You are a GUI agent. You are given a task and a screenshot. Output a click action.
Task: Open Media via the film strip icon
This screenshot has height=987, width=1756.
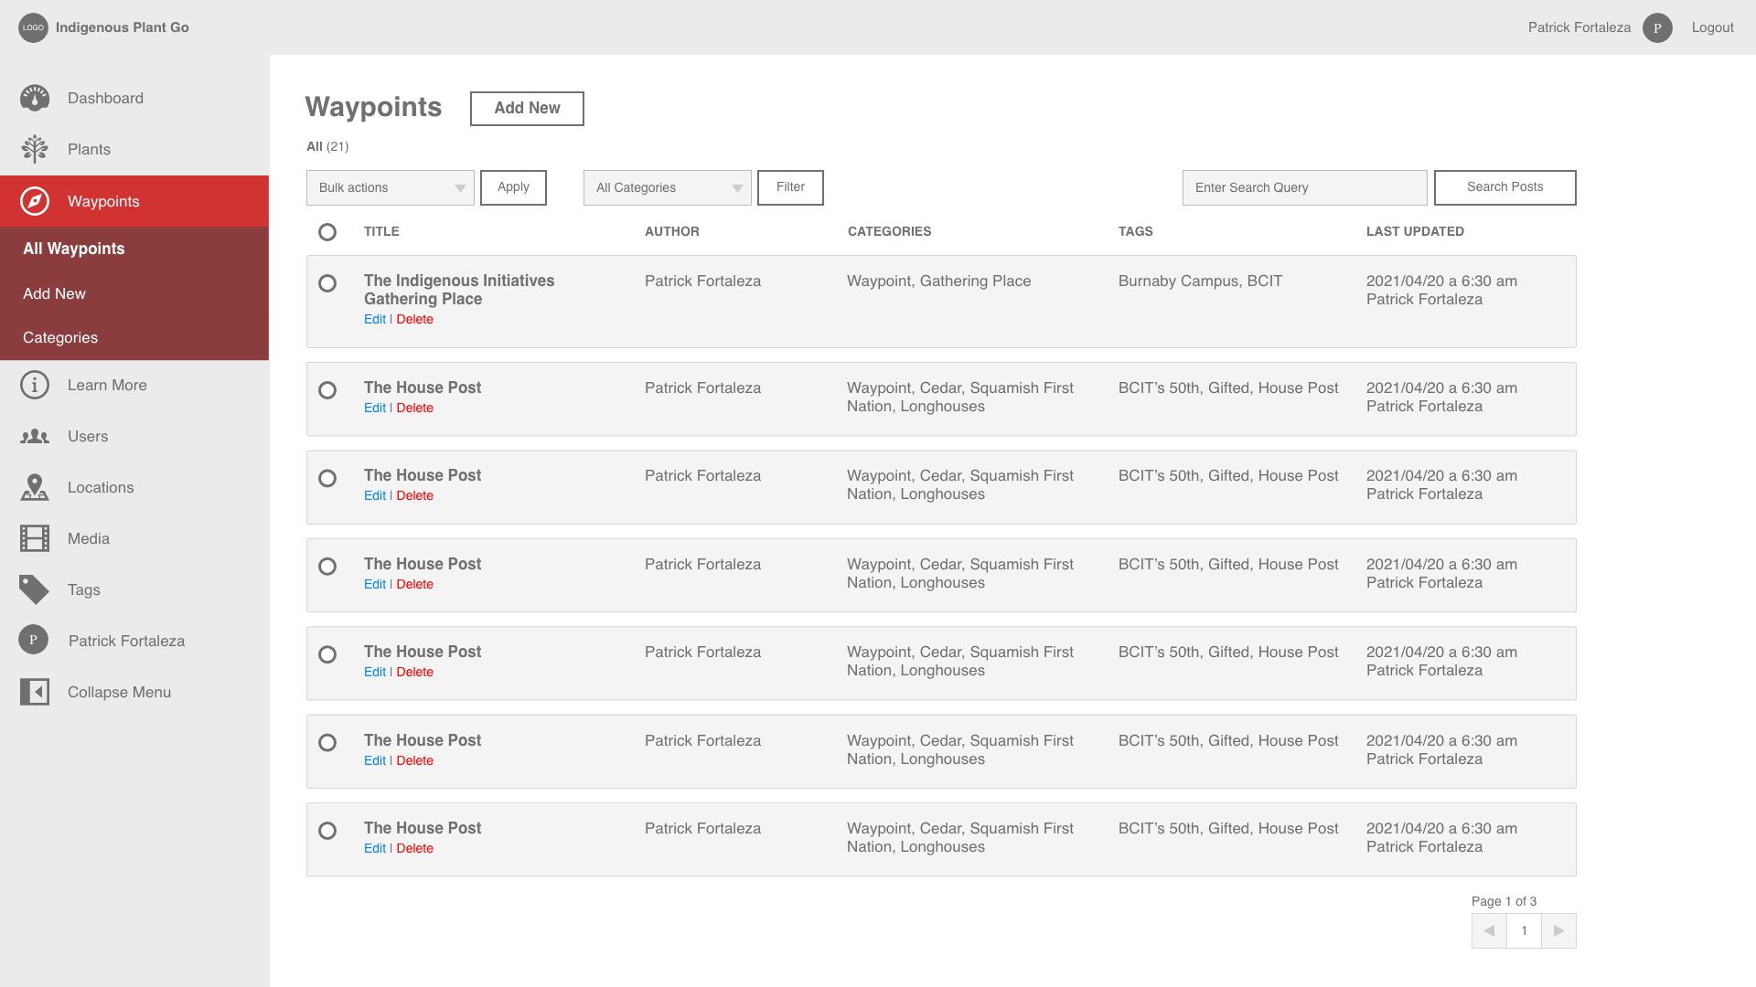coord(35,538)
